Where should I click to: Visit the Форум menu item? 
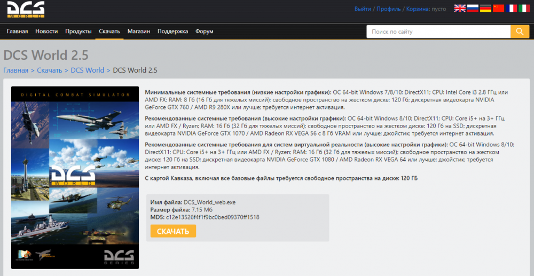tap(205, 31)
